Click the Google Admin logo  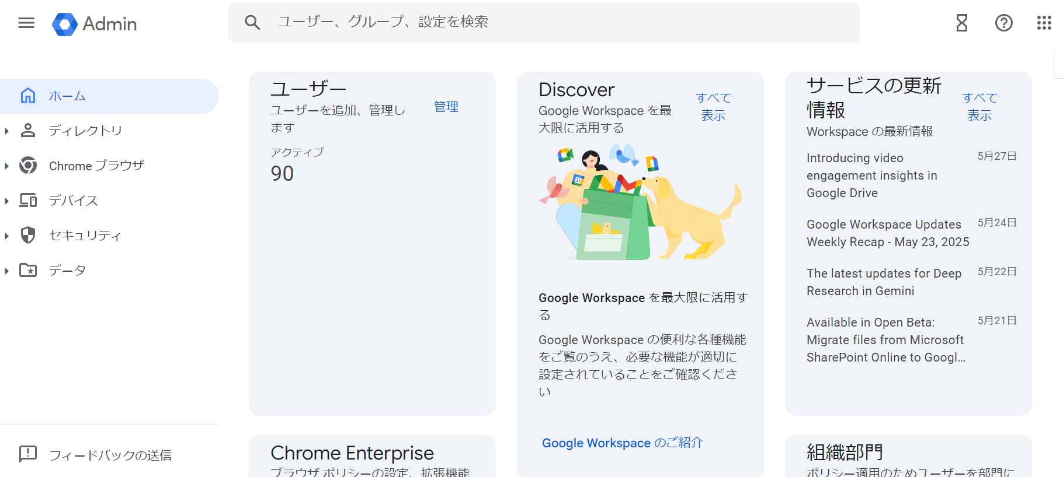pyautogui.click(x=95, y=24)
